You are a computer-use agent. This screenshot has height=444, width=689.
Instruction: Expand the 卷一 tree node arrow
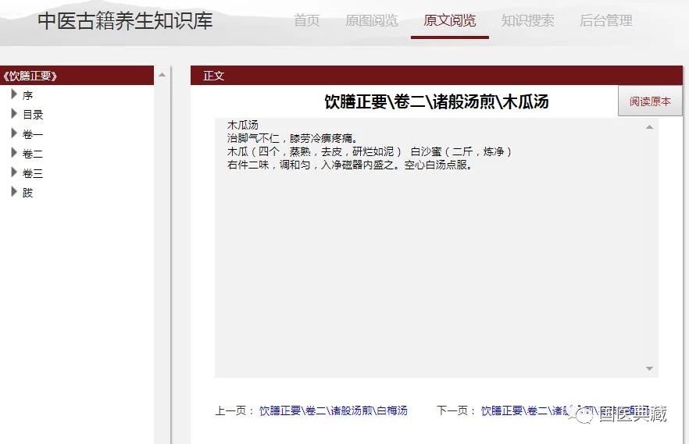pyautogui.click(x=14, y=133)
